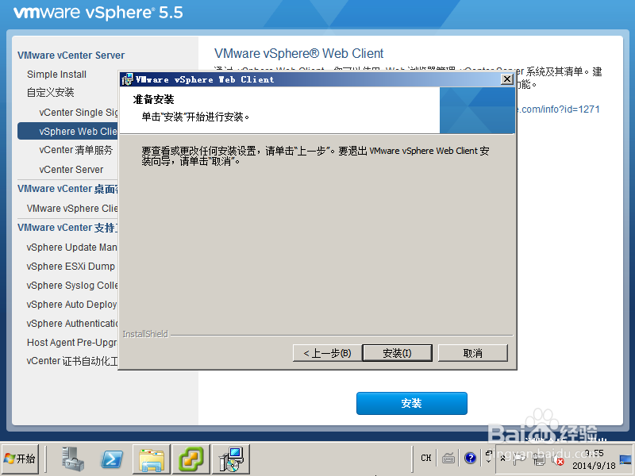Open Windows Explorer from the taskbar
Viewport: 635px width, 476px height.
151,459
